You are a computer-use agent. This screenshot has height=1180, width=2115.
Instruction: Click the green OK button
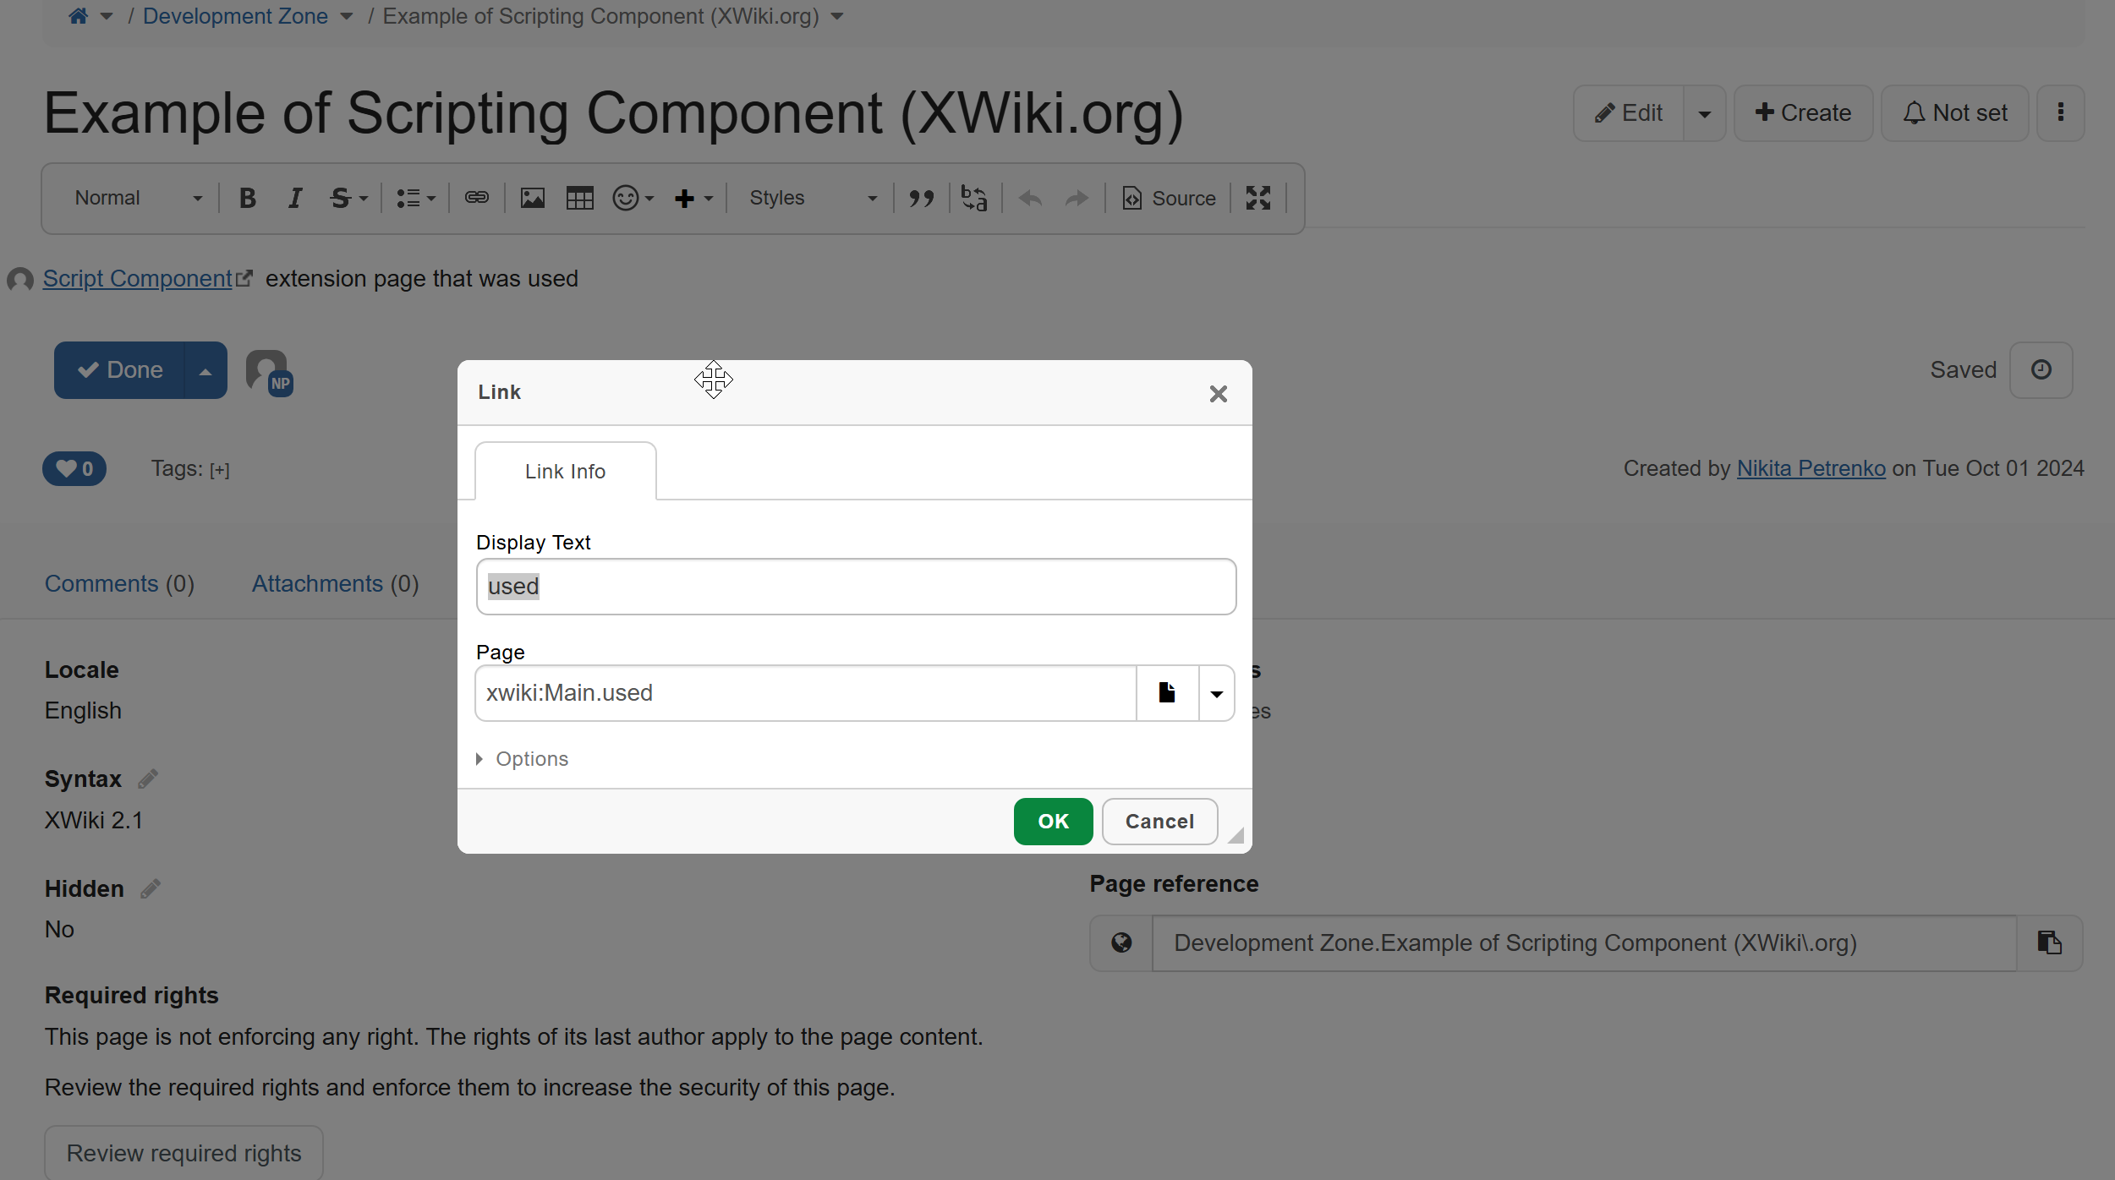(1054, 822)
